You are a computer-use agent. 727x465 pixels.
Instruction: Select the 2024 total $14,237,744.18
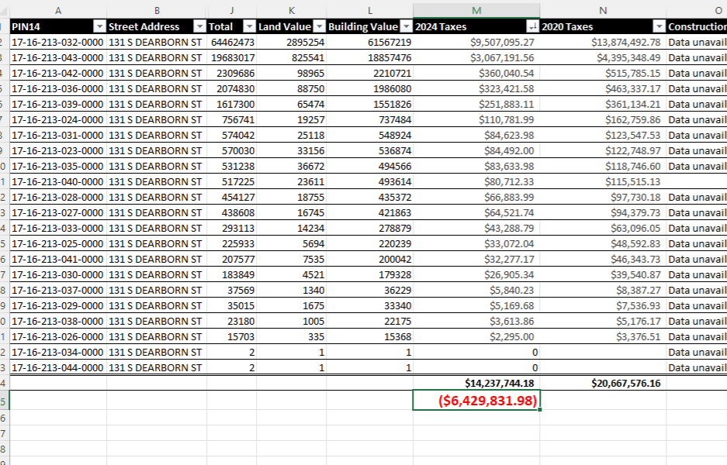click(476, 383)
